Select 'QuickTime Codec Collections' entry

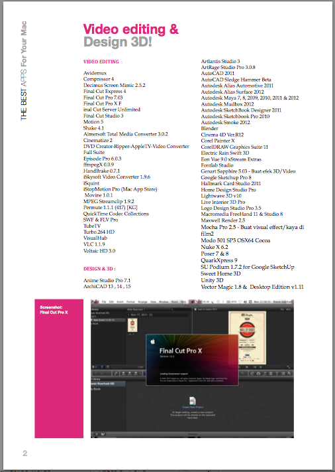[x=116, y=214]
